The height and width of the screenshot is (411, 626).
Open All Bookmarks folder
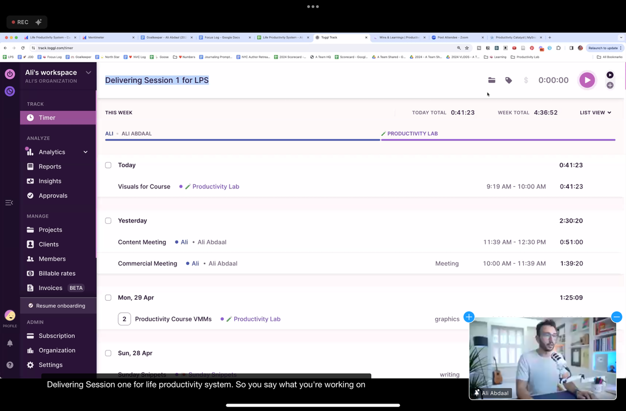[609, 57]
